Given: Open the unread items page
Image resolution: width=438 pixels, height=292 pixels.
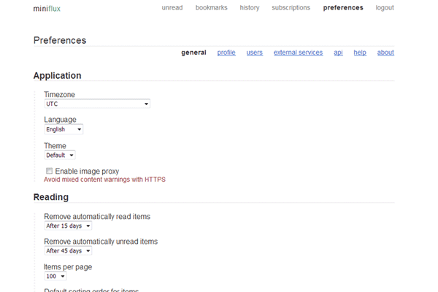Looking at the screenshot, I should pyautogui.click(x=172, y=8).
